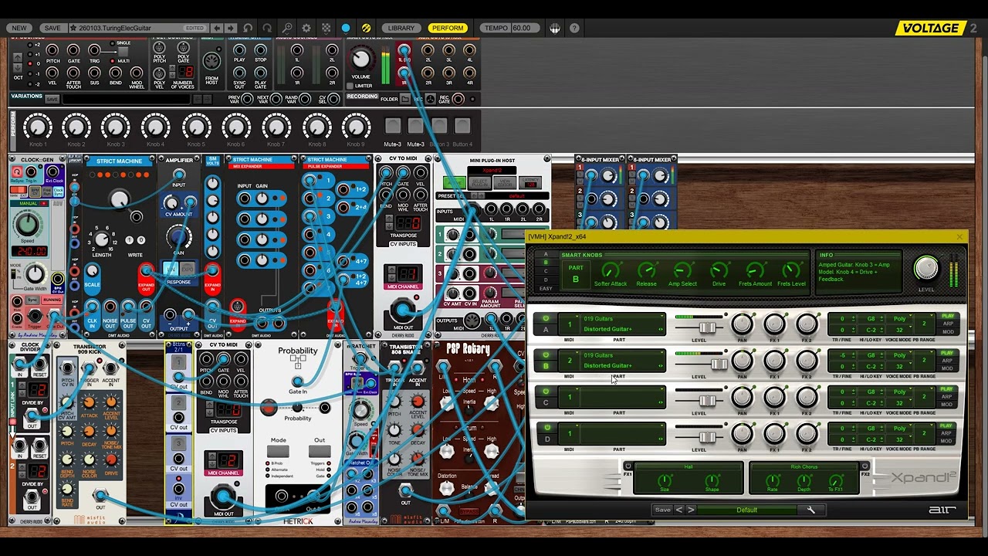Toggle power for Xpand!2 part A
The image size is (988, 556).
546,319
